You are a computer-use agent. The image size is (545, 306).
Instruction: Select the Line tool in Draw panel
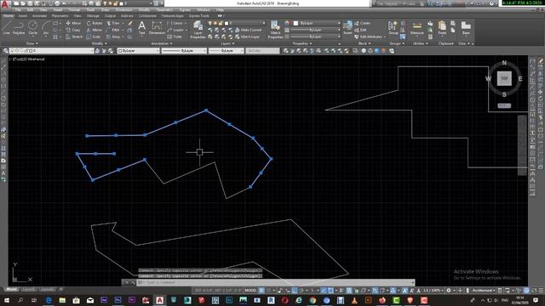tap(6, 27)
